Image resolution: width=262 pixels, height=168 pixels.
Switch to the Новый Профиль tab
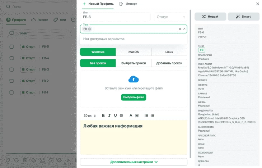[x=98, y=4]
